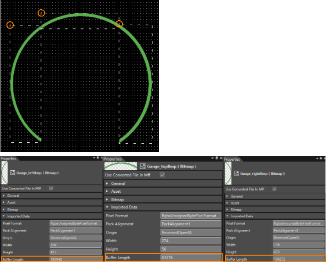Select Properties tab above Gauge_leftBmp
326x262 pixels.
pos(8,158)
